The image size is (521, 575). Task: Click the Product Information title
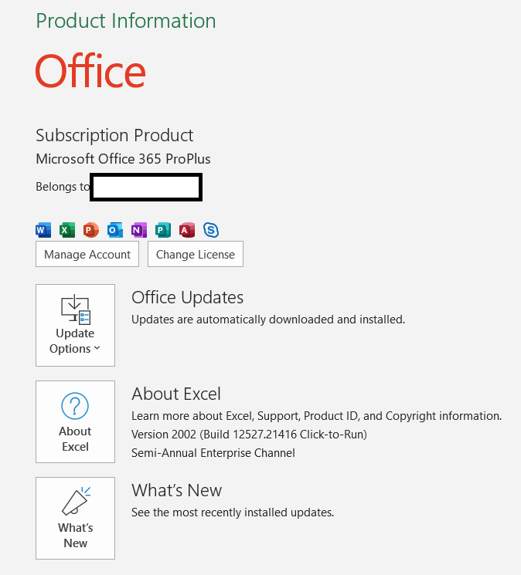(126, 21)
